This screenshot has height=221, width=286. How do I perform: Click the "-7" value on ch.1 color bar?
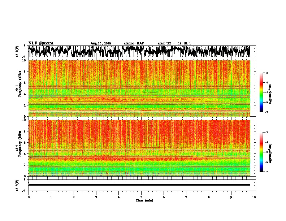(x=266, y=112)
